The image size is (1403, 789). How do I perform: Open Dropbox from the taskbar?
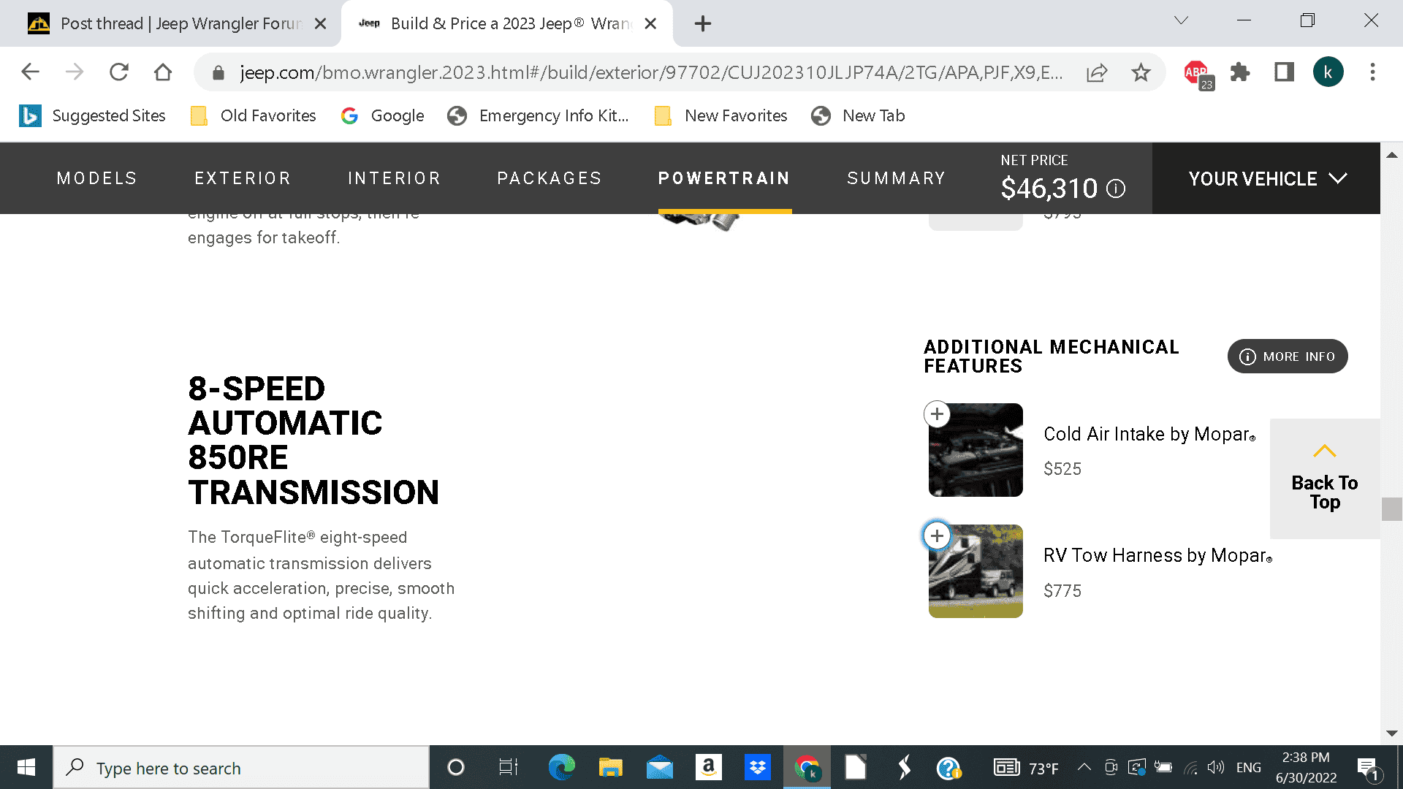(758, 767)
